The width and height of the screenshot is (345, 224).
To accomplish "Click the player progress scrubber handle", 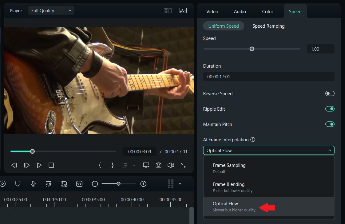I will coord(32,151).
